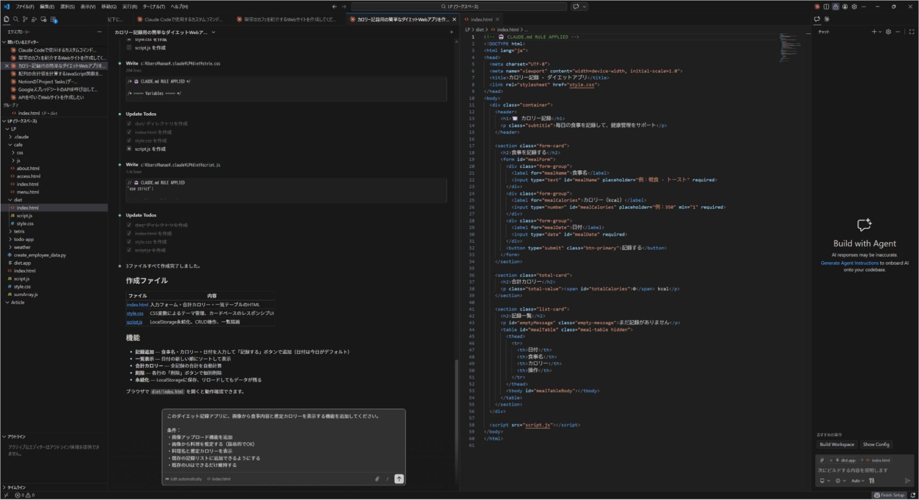The width and height of the screenshot is (919, 500).
Task: Open the Source Control view
Action: (25, 19)
